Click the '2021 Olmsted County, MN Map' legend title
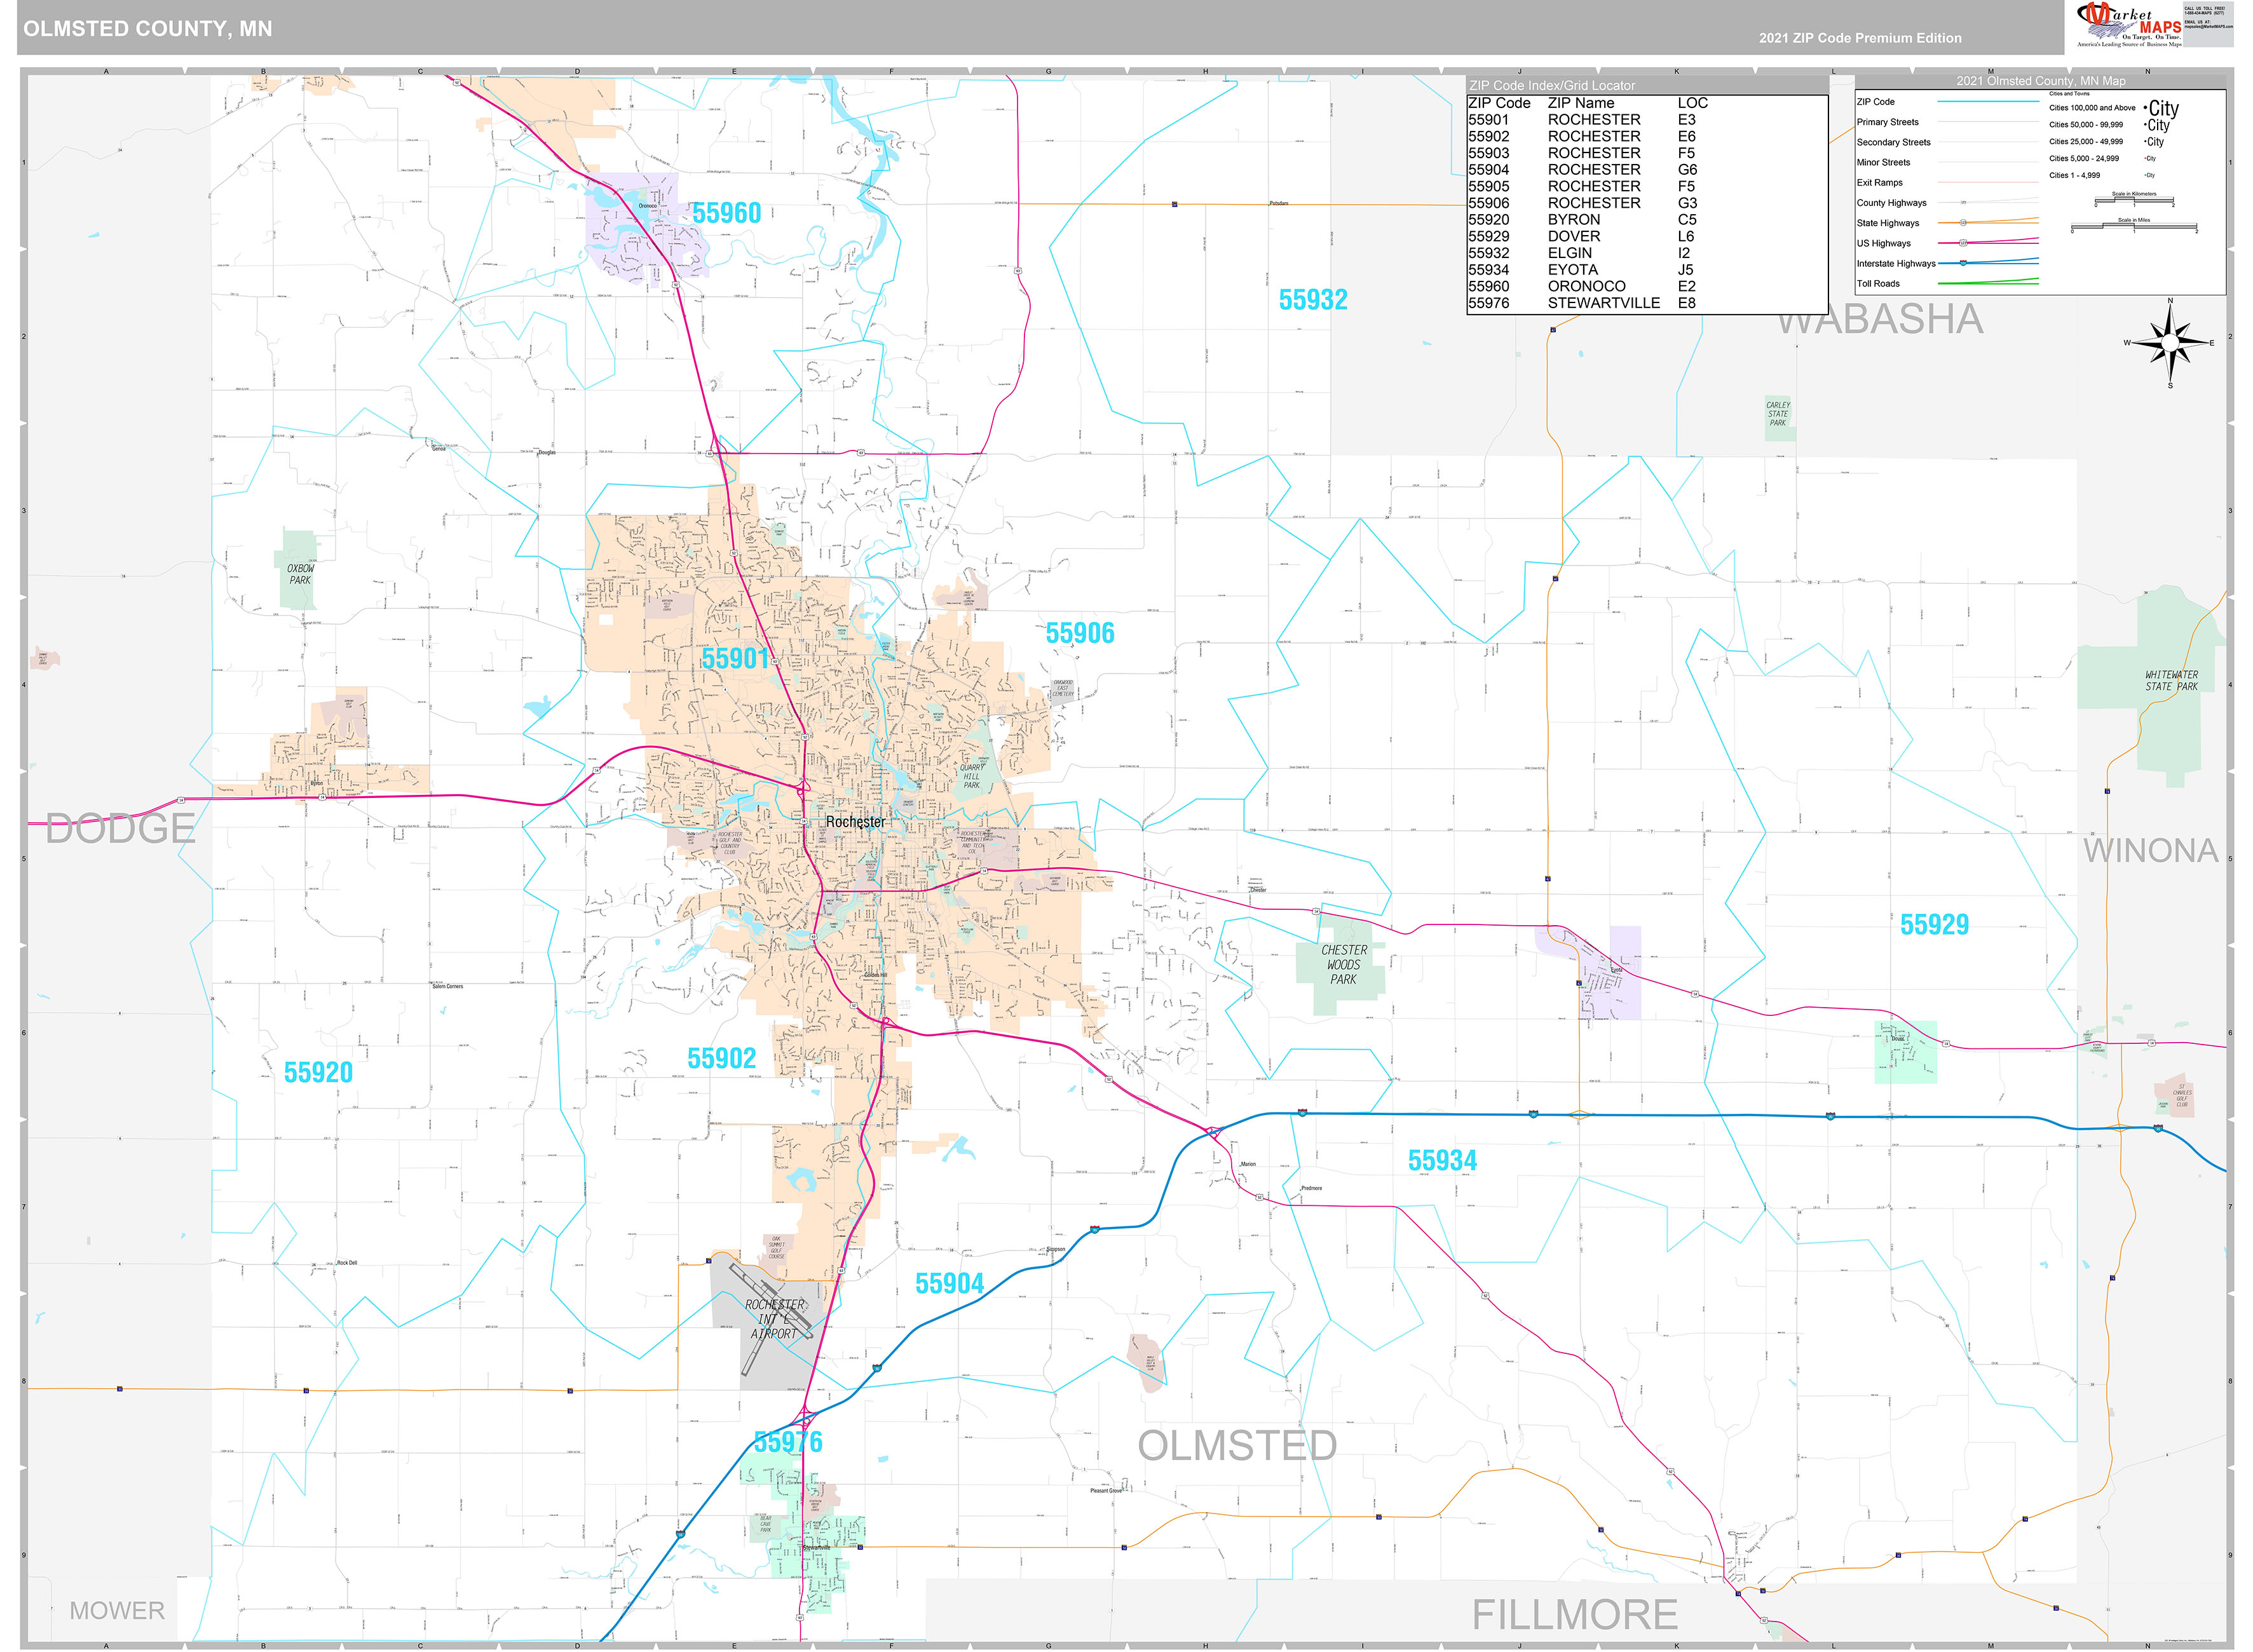The width and height of the screenshot is (2253, 1652). [2041, 81]
